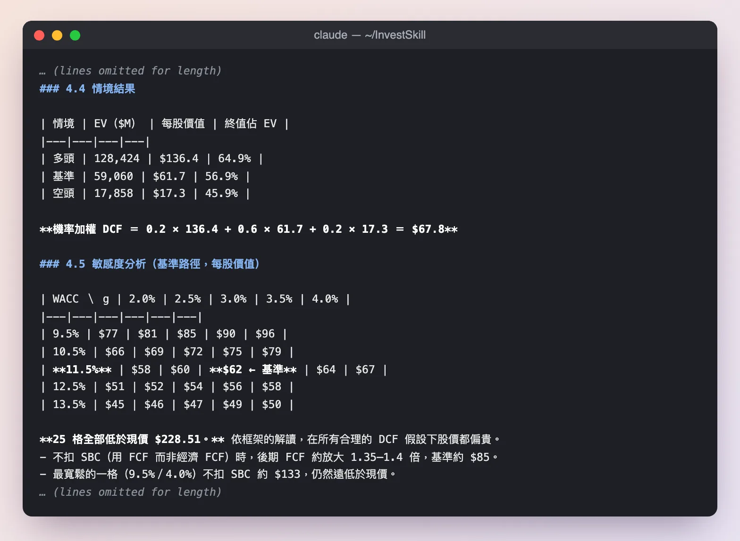This screenshot has width=740, height=541.
Task: Click the per-share value $136.4
Action: pyautogui.click(x=179, y=158)
